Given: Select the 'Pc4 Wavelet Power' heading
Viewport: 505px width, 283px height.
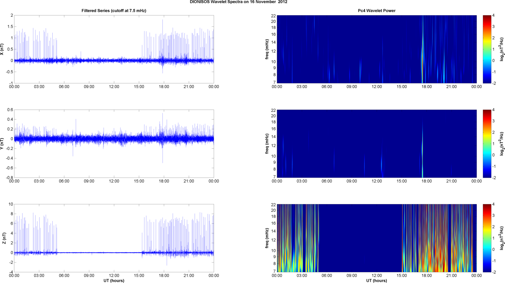Looking at the screenshot, I should click(x=377, y=11).
